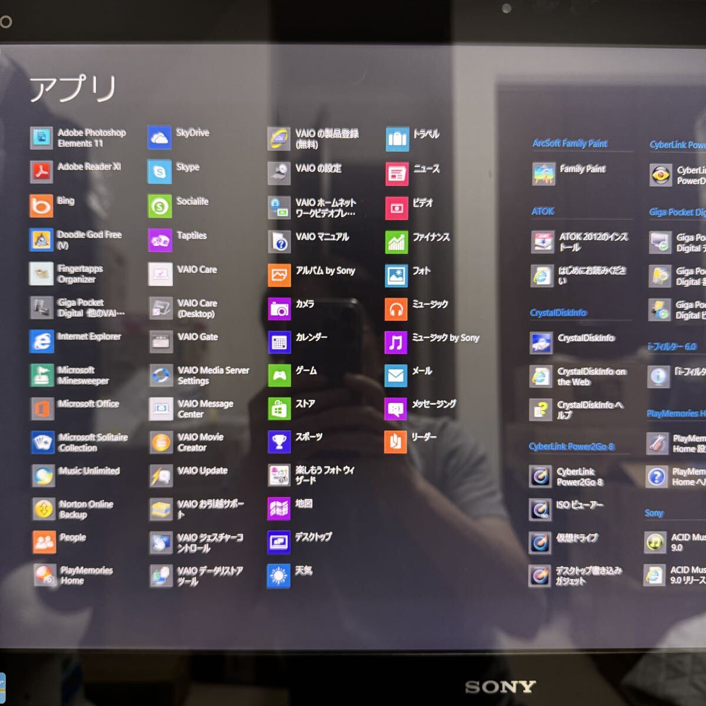The height and width of the screenshot is (706, 706).
Task: Launch VAIO Gate
Action: (x=184, y=342)
